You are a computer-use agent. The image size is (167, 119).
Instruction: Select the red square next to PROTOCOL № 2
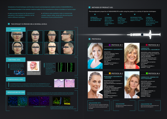coord(147,45)
